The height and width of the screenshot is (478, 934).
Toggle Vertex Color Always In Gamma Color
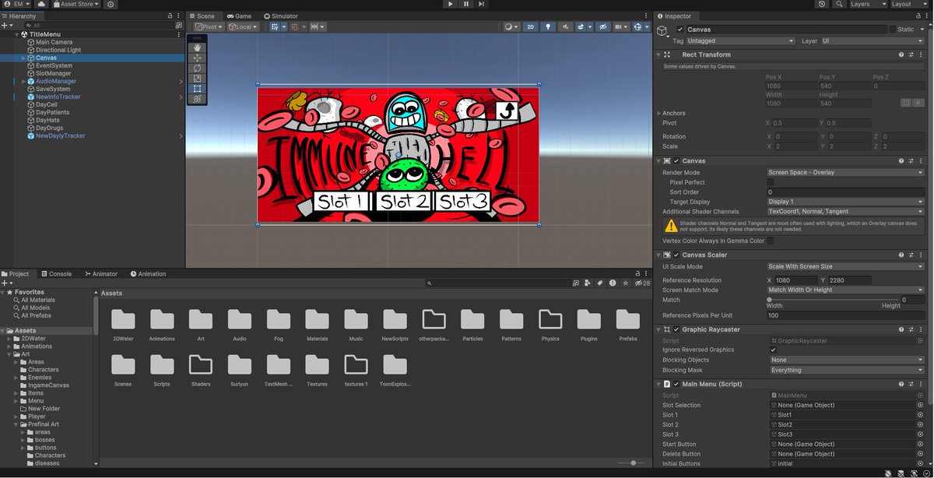(x=771, y=241)
